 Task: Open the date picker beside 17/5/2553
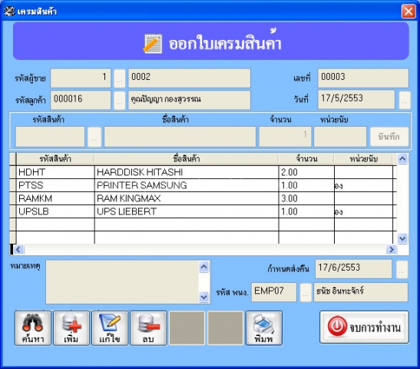point(405,100)
